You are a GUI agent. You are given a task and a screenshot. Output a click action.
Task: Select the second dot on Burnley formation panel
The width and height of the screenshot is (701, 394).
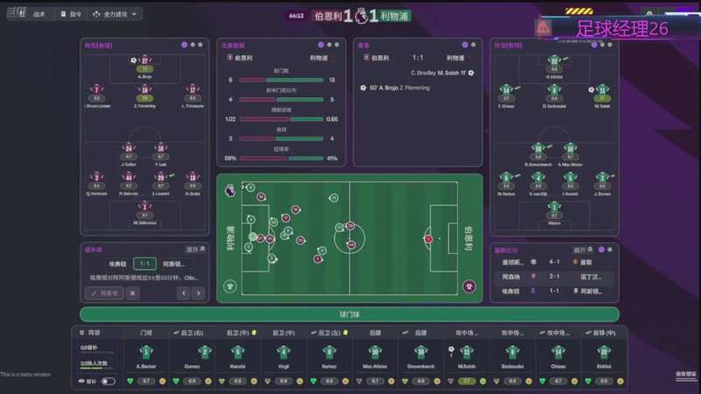(x=193, y=45)
